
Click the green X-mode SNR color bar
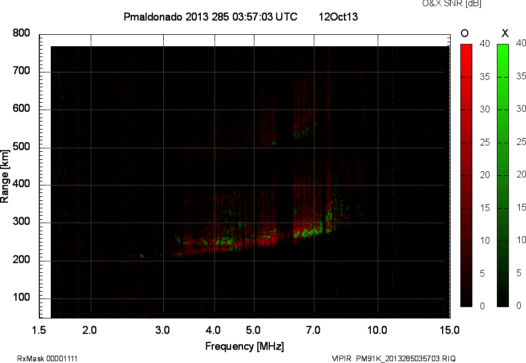503,175
